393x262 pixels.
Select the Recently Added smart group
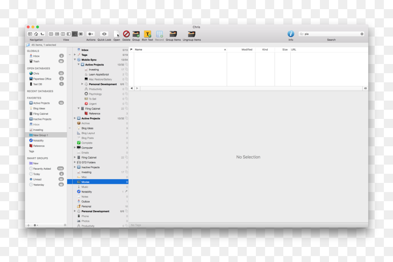(46, 168)
